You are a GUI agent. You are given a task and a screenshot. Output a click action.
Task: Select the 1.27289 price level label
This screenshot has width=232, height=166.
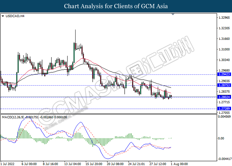[x=224, y=109]
